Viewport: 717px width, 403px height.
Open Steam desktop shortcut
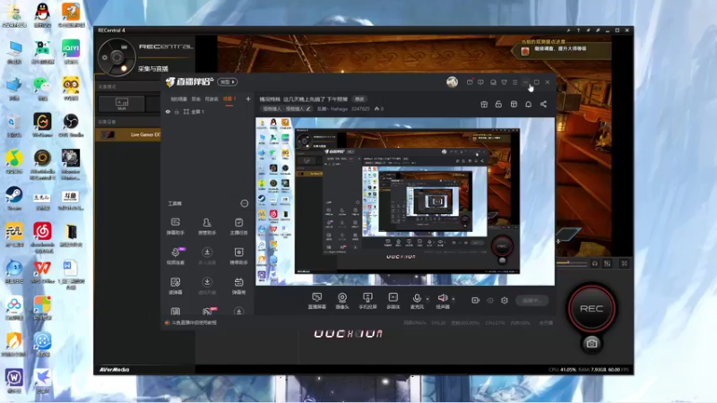[x=14, y=198]
